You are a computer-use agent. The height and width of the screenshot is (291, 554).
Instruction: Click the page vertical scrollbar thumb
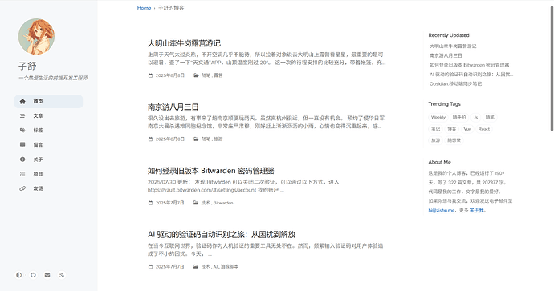coord(552,69)
